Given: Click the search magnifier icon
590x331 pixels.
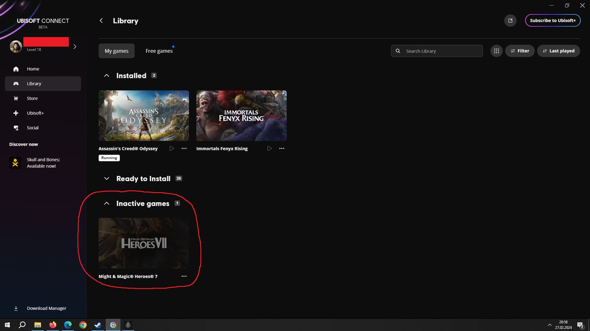Looking at the screenshot, I should [x=399, y=51].
